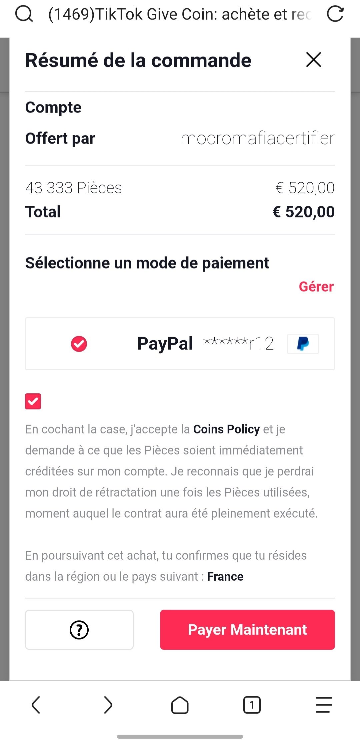Uncheck the Coins Policy agreement checkbox
Screen dimensions: 360x744
(x=33, y=401)
